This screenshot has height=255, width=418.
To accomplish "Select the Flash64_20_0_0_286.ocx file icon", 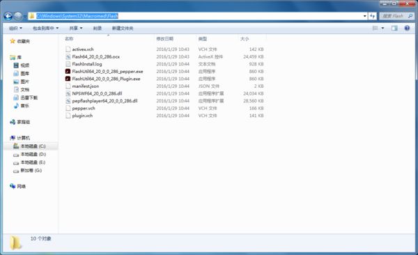I will [68, 57].
